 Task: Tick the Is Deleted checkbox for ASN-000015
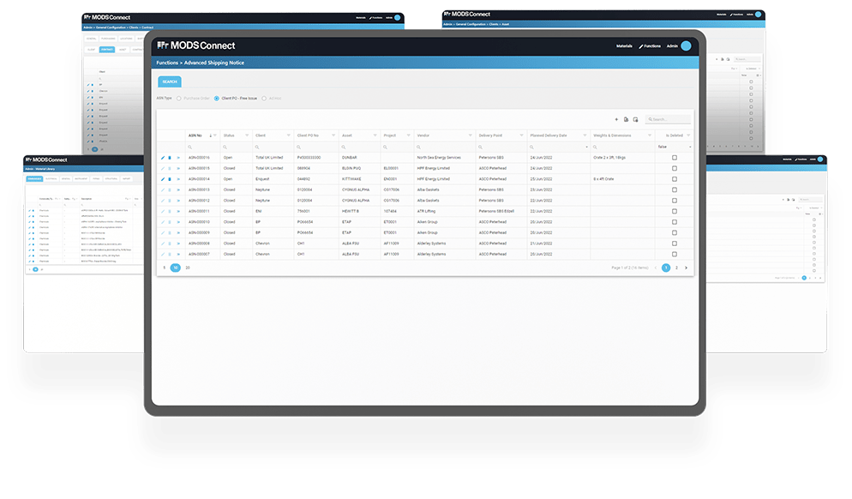675,169
